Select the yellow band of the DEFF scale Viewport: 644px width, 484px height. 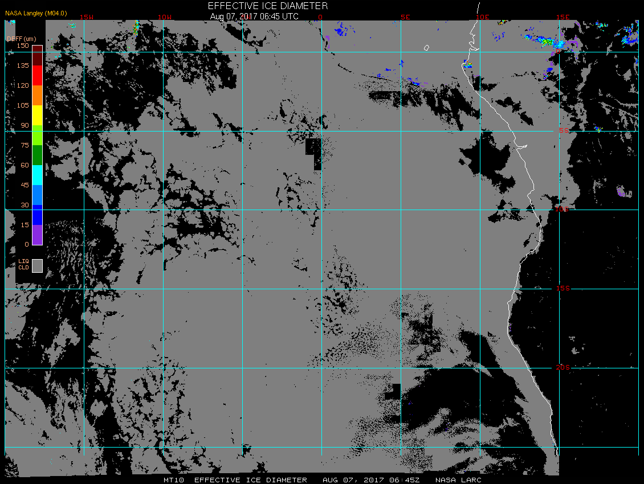click(x=38, y=116)
